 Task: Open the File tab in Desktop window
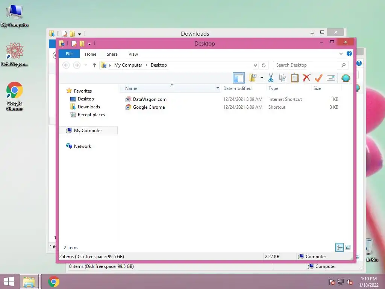[69, 54]
